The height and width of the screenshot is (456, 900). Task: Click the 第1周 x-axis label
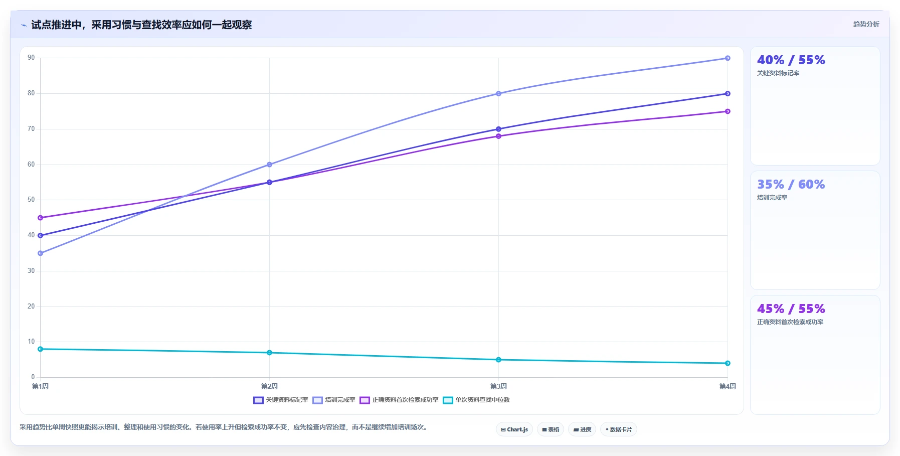(40, 386)
